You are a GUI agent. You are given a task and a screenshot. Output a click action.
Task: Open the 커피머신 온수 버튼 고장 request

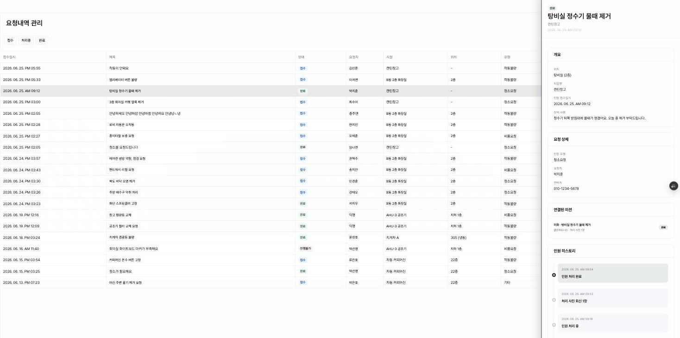pos(125,260)
